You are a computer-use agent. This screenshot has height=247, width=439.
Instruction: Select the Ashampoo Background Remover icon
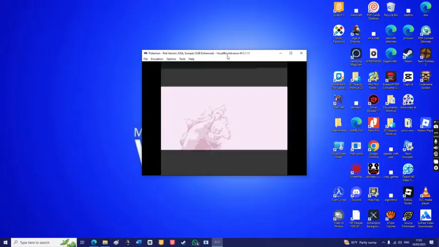click(x=374, y=219)
